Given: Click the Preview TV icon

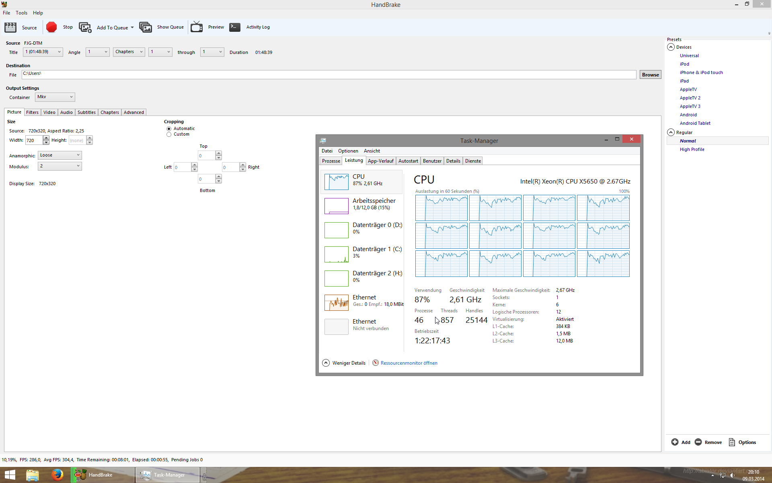Looking at the screenshot, I should click(197, 27).
